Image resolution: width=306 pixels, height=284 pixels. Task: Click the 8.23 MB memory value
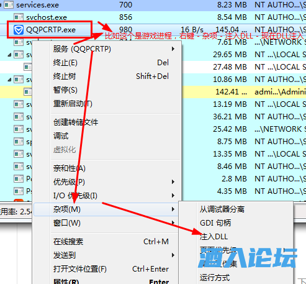tap(232, 5)
